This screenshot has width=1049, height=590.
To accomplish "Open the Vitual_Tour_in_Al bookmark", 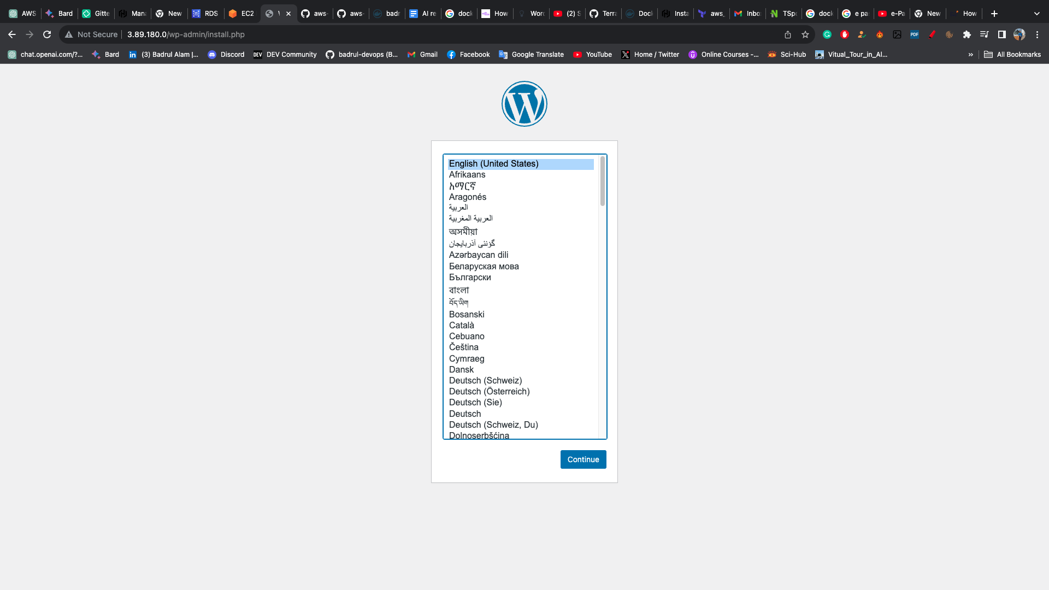I will (x=851, y=55).
